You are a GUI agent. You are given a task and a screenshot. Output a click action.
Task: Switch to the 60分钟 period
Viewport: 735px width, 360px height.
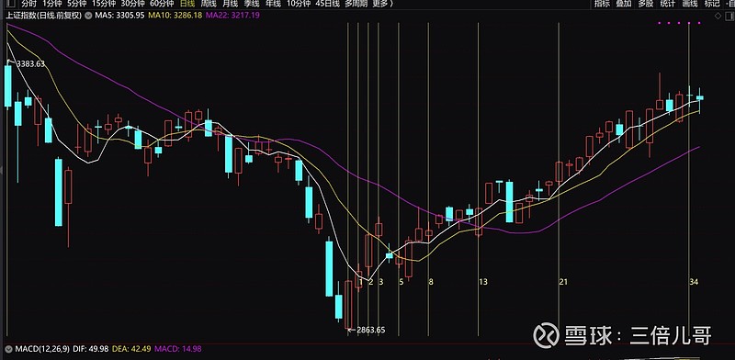(x=162, y=4)
